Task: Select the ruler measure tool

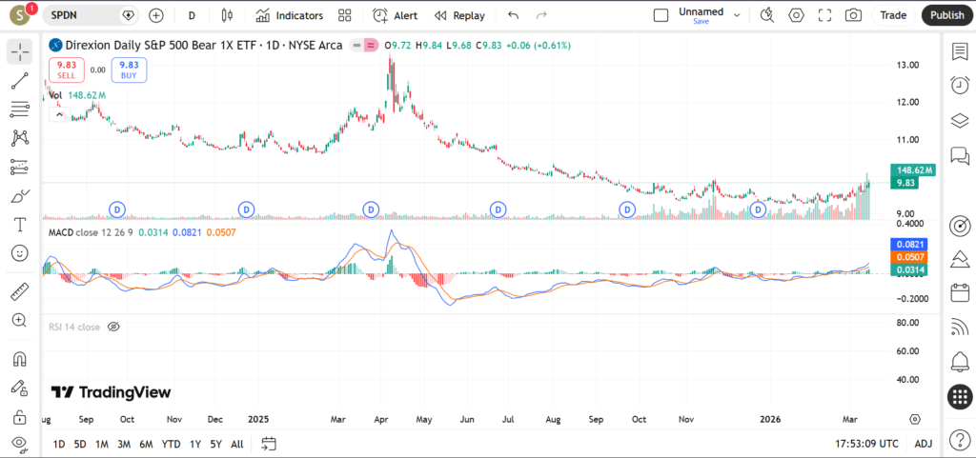Action: 19,292
